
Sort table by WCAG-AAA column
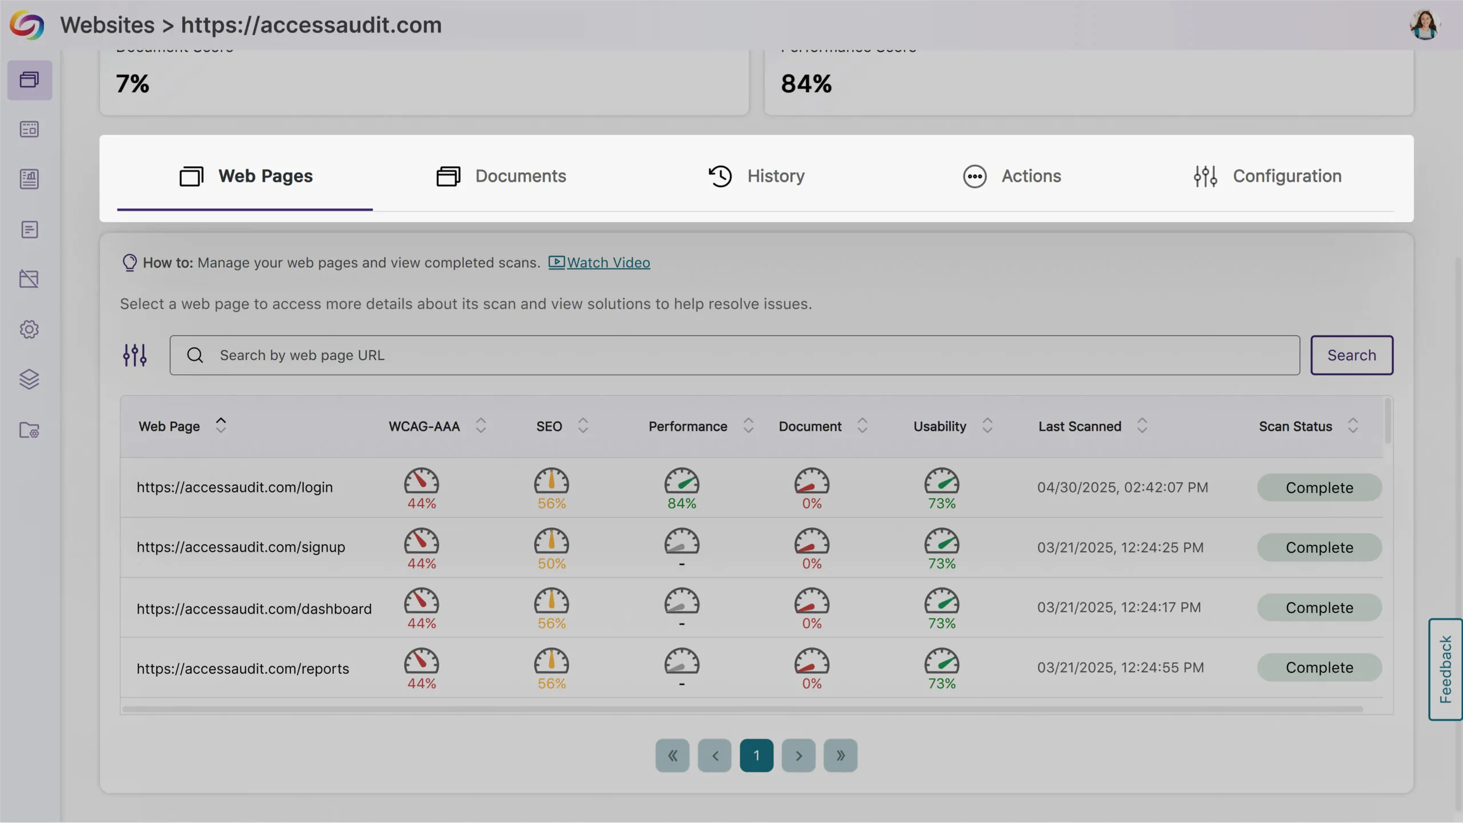pos(481,426)
